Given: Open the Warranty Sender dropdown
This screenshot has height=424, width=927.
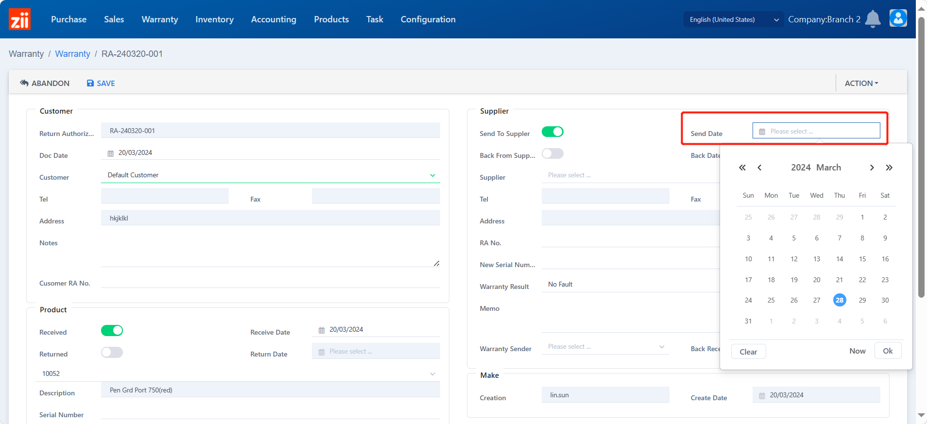Looking at the screenshot, I should 605,347.
